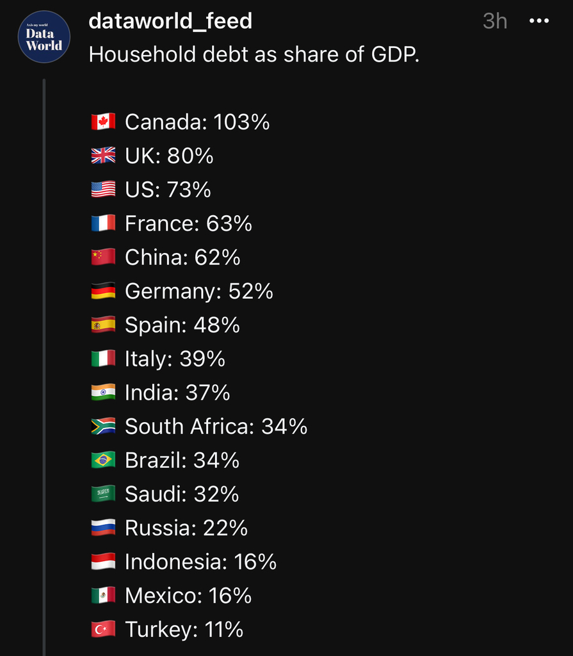The image size is (573, 656).
Task: Click the UK flag emoji
Action: coord(103,155)
